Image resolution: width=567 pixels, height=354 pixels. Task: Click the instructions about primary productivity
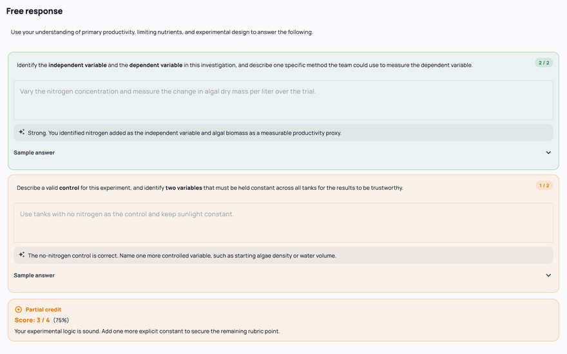click(x=162, y=32)
